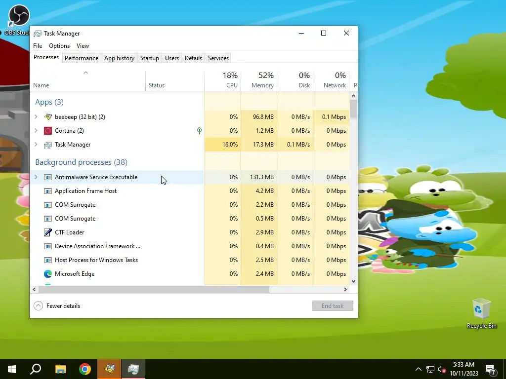Switch to beebeep taskbar button
The height and width of the screenshot is (379, 506).
[109, 369]
